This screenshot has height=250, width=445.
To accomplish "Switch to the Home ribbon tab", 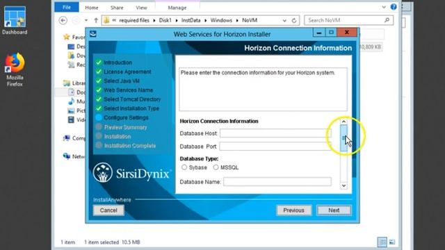I will pyautogui.click(x=91, y=8).
